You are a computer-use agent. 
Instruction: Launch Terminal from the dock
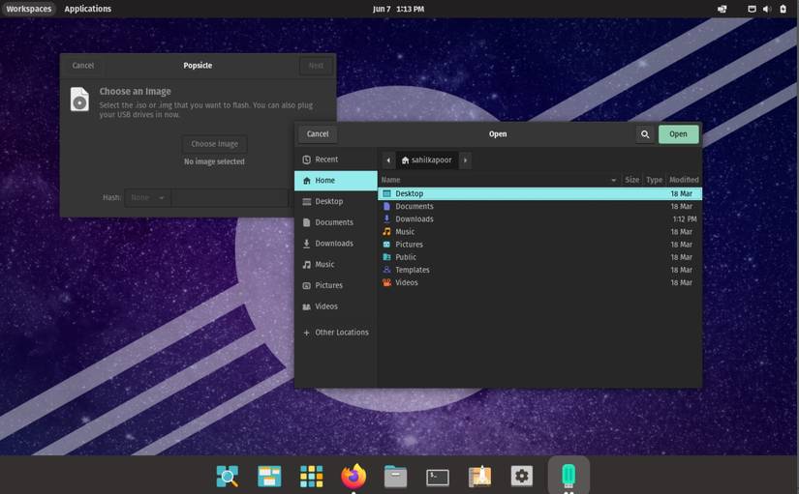[x=438, y=478]
